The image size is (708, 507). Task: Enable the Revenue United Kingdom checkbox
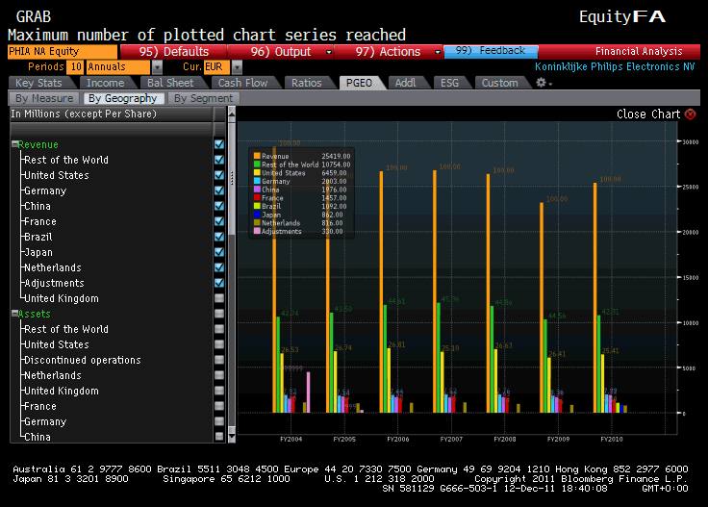pos(219,298)
